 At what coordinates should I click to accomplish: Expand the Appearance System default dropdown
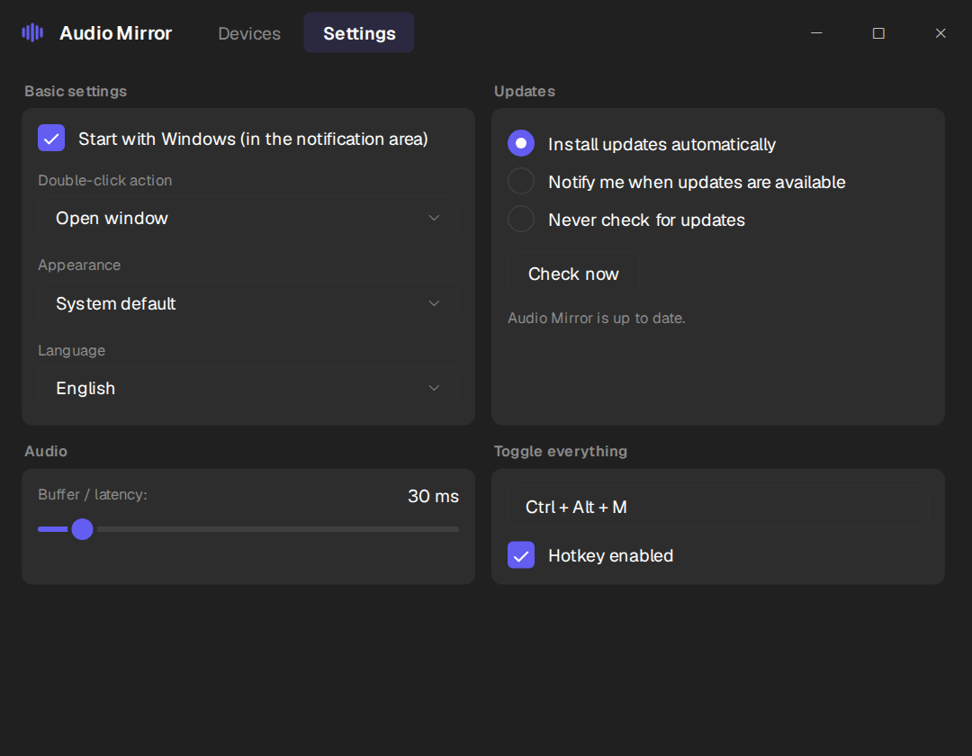tap(248, 303)
